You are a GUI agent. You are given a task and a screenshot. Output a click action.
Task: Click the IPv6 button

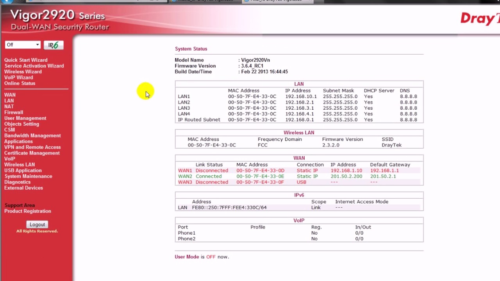(53, 45)
